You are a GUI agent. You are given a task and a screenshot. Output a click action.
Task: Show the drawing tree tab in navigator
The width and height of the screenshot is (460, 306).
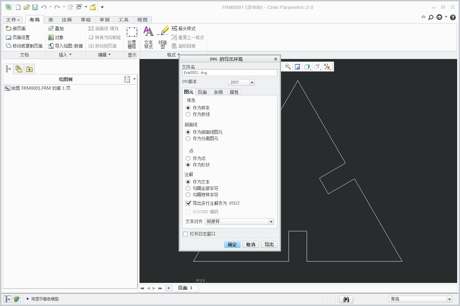[8, 69]
